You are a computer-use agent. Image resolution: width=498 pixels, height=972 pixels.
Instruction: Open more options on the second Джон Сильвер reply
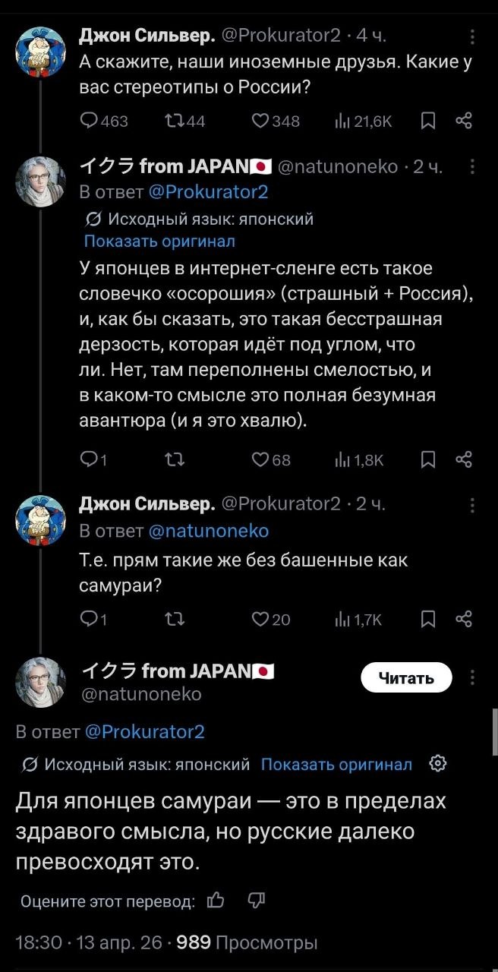tap(472, 505)
